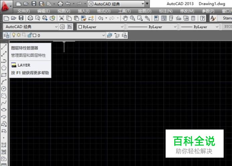Click Plot printer in the quick access toolbar
Image resolution: width=232 pixels, height=166 pixels.
60,4
